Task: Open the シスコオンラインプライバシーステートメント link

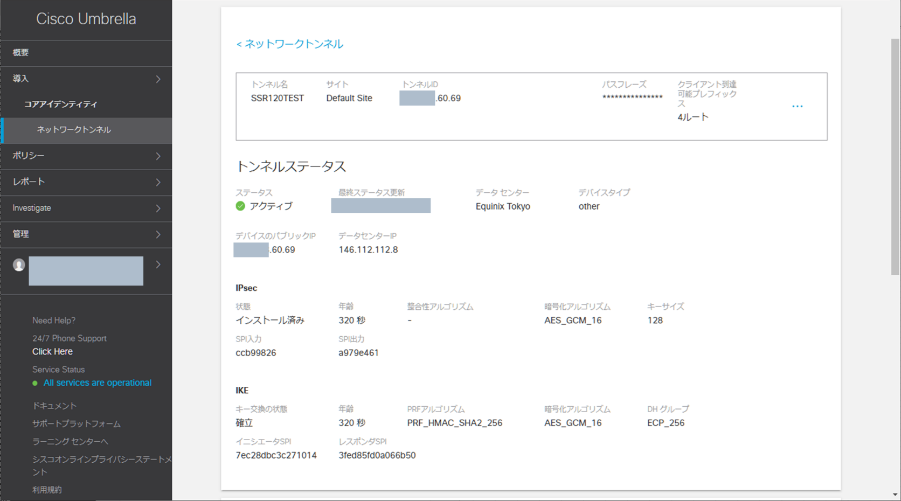Action: pos(102,465)
